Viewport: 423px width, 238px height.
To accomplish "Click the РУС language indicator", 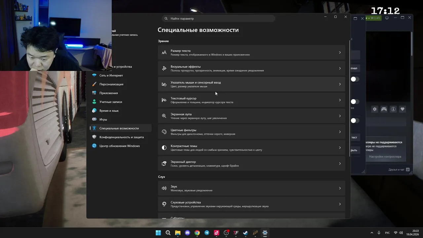I will (x=387, y=233).
